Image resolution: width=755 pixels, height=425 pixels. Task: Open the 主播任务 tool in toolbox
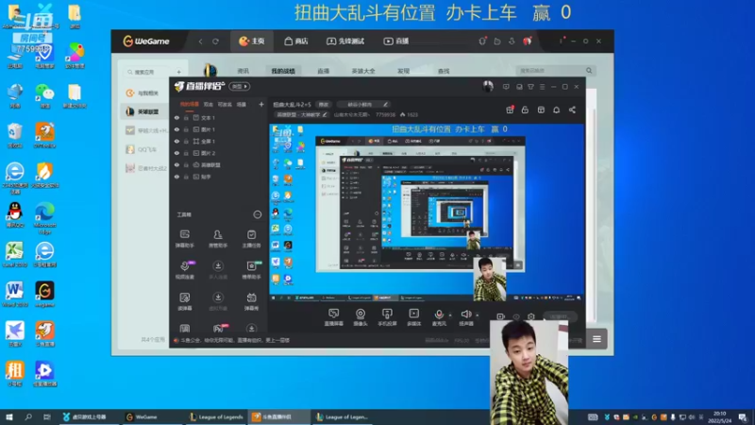(251, 239)
